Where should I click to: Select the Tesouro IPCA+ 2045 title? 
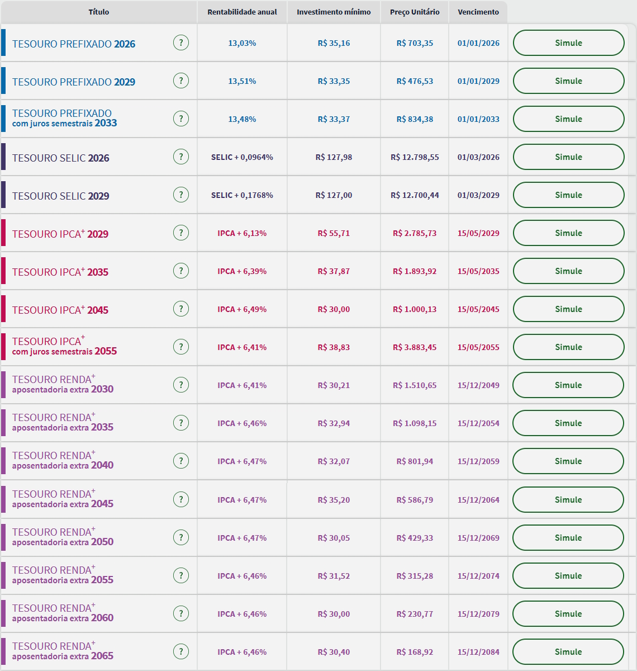[60, 310]
